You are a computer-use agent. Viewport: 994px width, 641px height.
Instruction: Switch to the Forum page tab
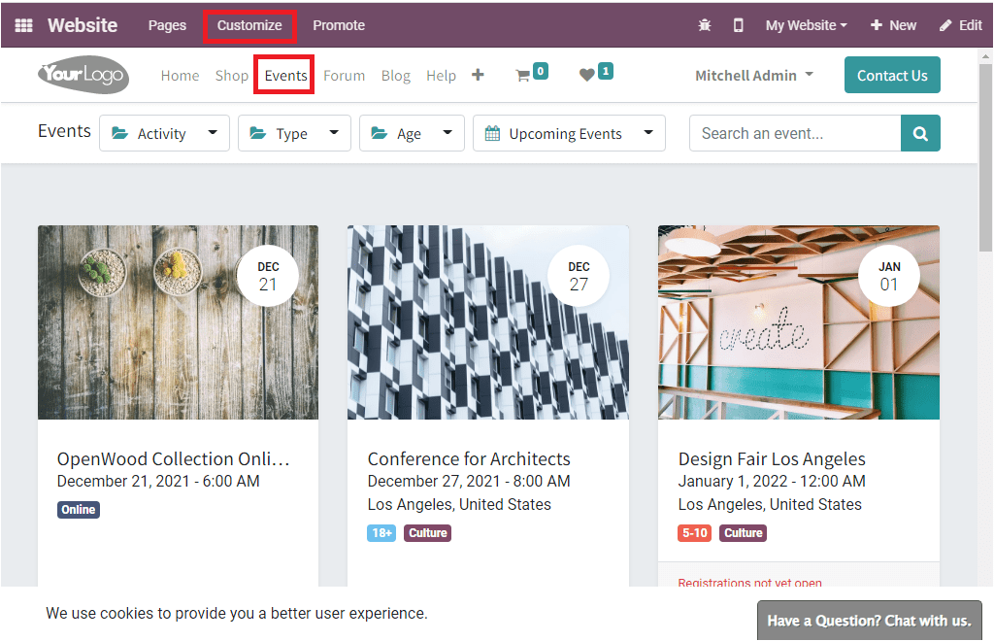[344, 75]
